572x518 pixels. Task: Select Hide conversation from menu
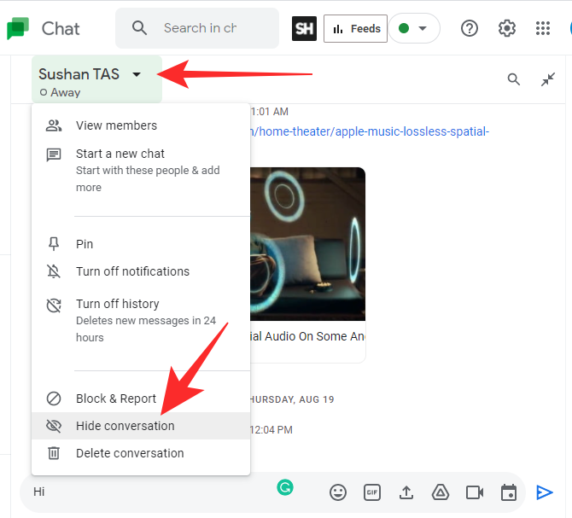[x=125, y=426]
